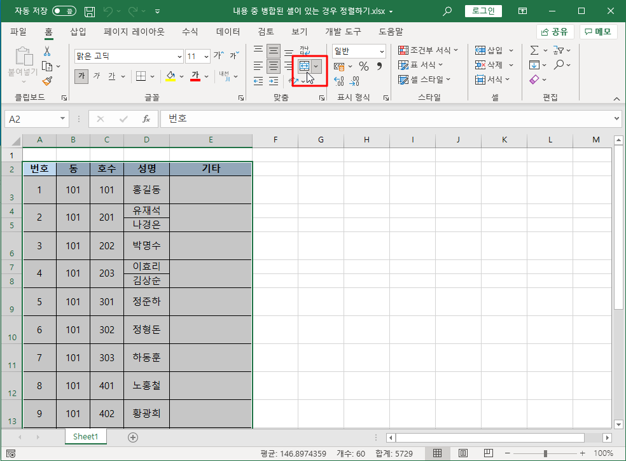Open 조건부 서식 menu
The image size is (626, 461).
pyautogui.click(x=428, y=50)
